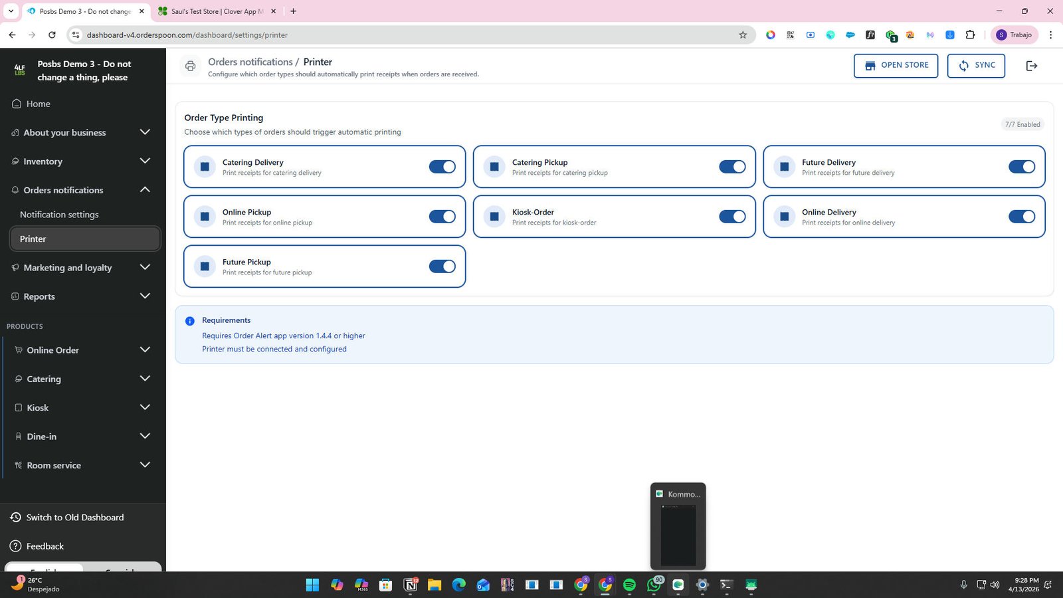
Task: Click the Home icon in sidebar
Action: [x=17, y=104]
